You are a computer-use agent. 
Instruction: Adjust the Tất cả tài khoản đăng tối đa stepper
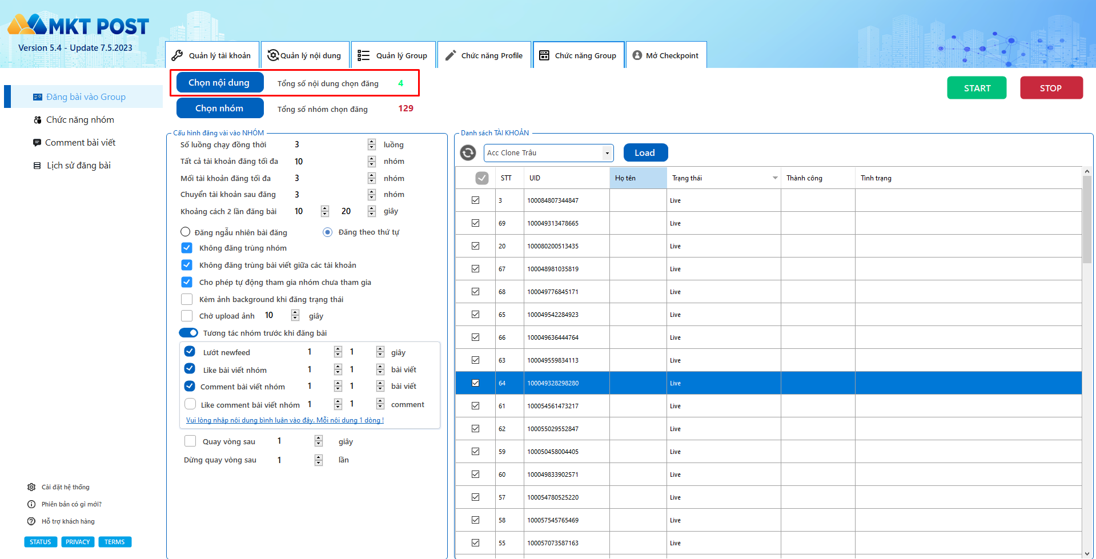click(372, 162)
